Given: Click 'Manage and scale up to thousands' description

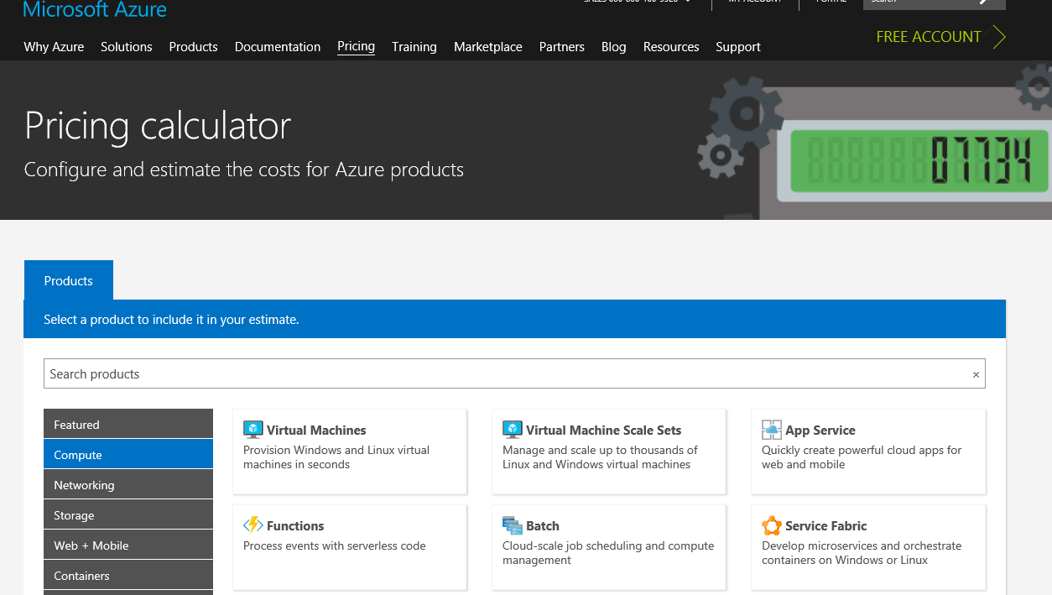Looking at the screenshot, I should coord(600,457).
